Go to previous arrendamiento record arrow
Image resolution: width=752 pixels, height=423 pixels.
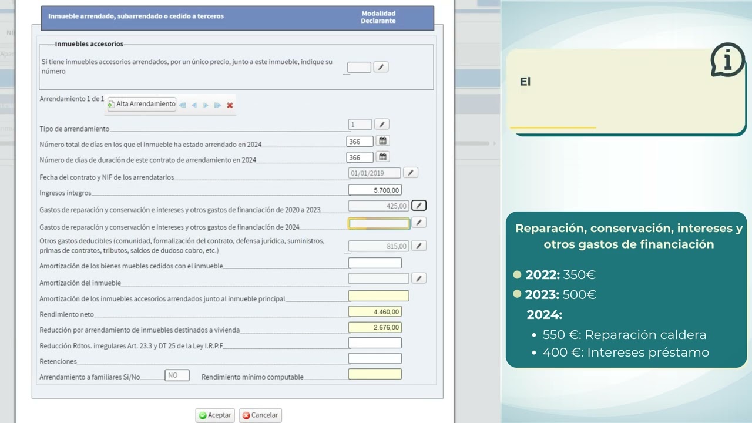(x=194, y=105)
